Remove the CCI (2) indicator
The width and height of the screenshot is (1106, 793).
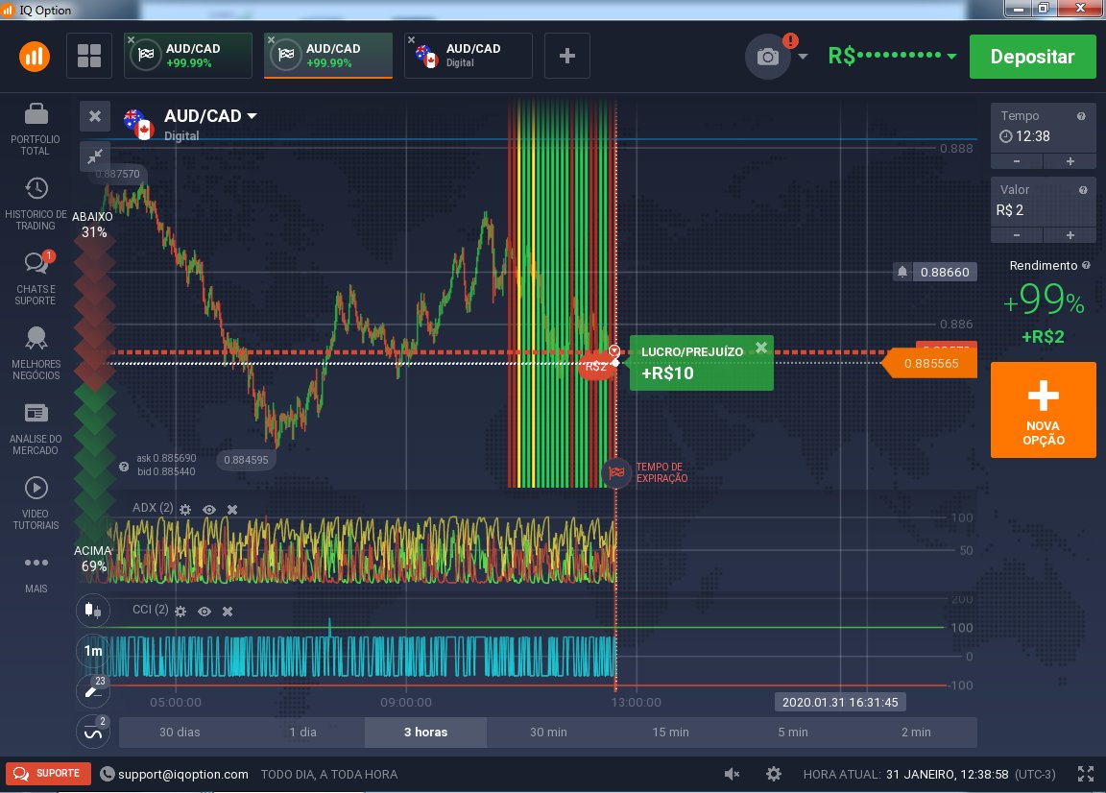coord(228,611)
